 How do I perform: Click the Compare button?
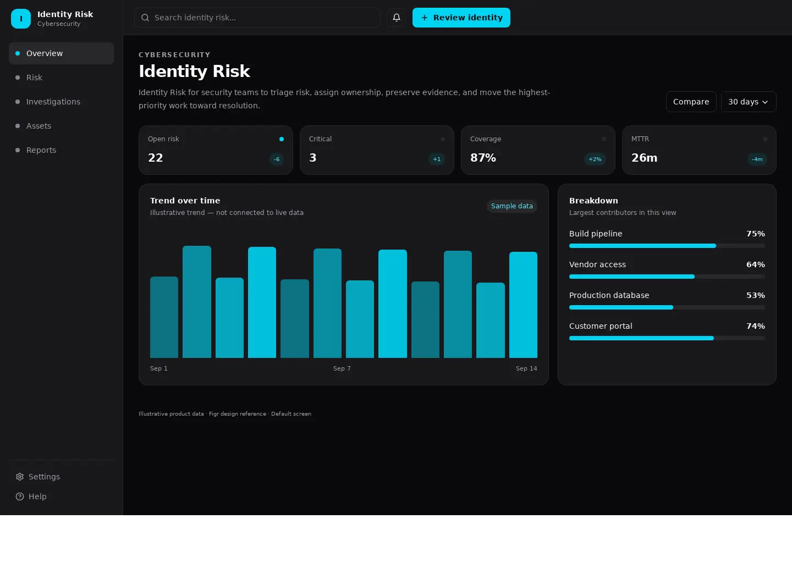coord(691,102)
